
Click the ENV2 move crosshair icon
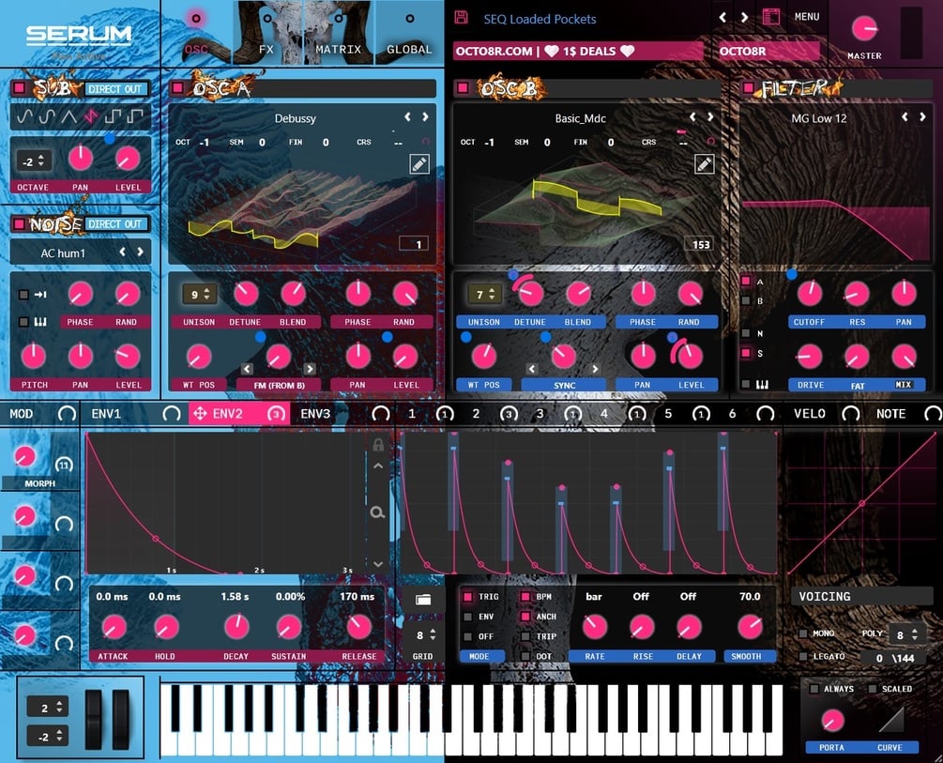pos(200,413)
